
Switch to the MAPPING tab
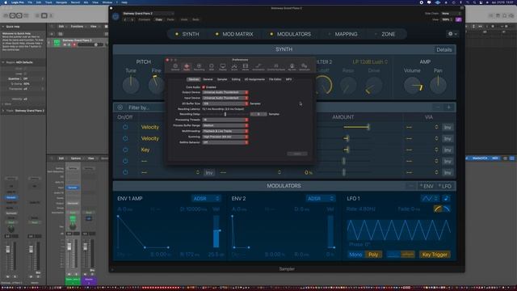(346, 34)
